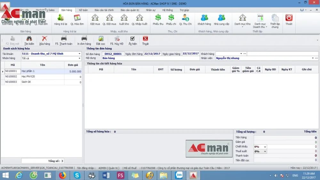Click the Đặt mua house icon
This screenshot has width=320, height=180.
(95, 18)
